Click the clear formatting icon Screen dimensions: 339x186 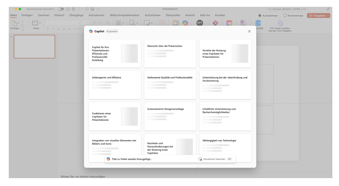(108, 23)
